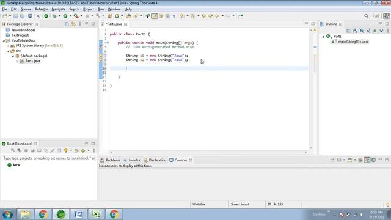Open Excel from Windows taskbar
Screen dimensions: 391x220
tap(97, 215)
